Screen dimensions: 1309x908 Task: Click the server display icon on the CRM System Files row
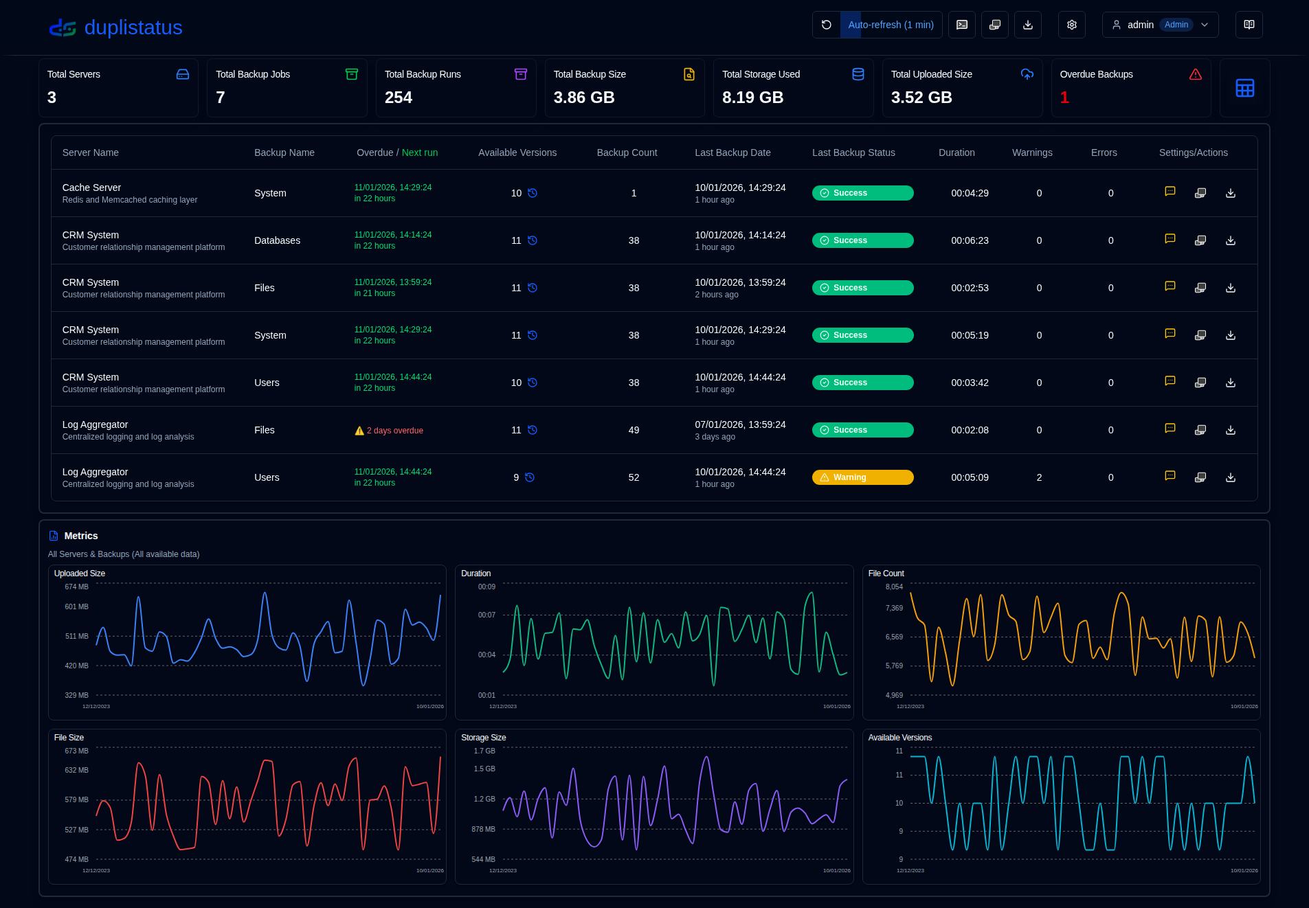point(1200,287)
